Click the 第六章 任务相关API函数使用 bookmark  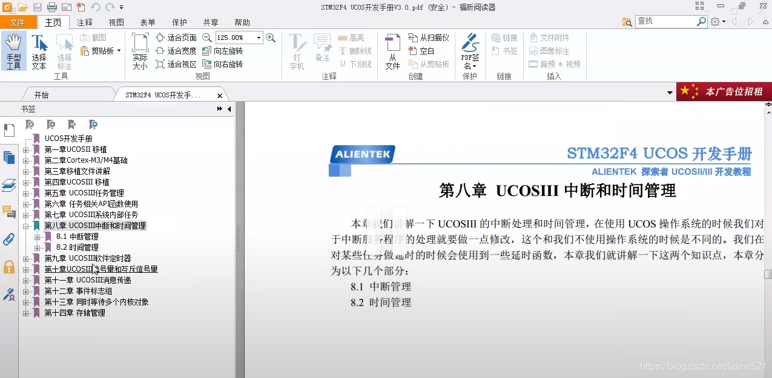pos(91,204)
